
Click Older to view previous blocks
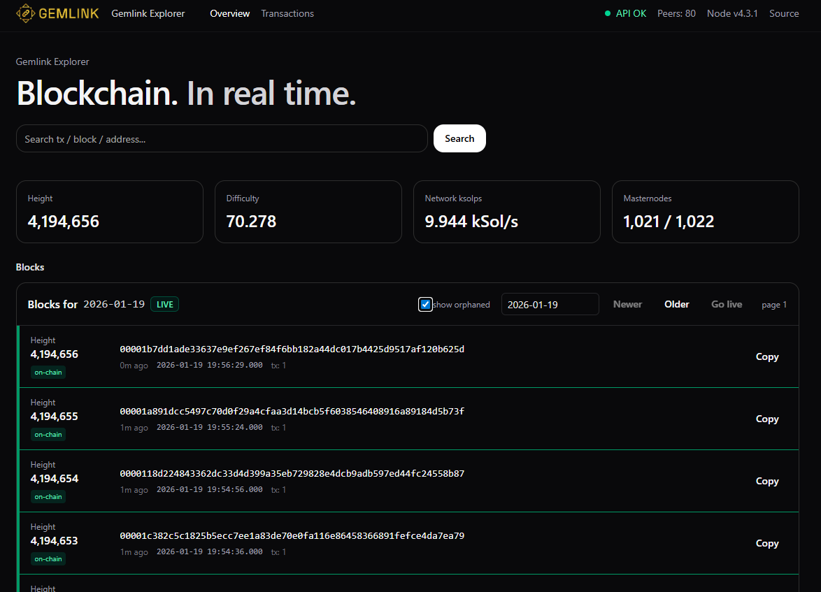[x=676, y=304]
